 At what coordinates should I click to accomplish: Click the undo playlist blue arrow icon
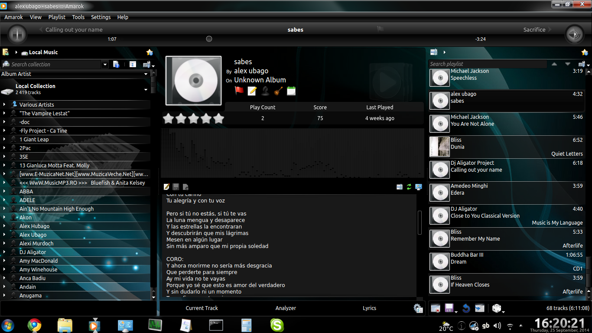466,308
